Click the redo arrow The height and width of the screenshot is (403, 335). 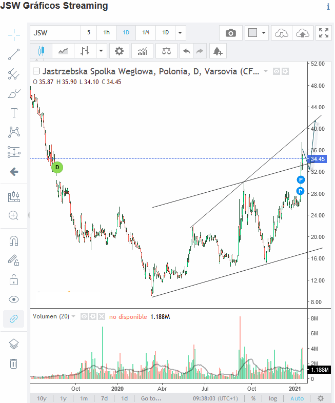[x=200, y=51]
